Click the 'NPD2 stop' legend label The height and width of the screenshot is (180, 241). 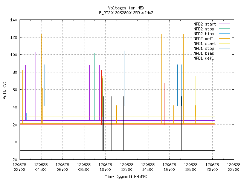click(x=204, y=29)
